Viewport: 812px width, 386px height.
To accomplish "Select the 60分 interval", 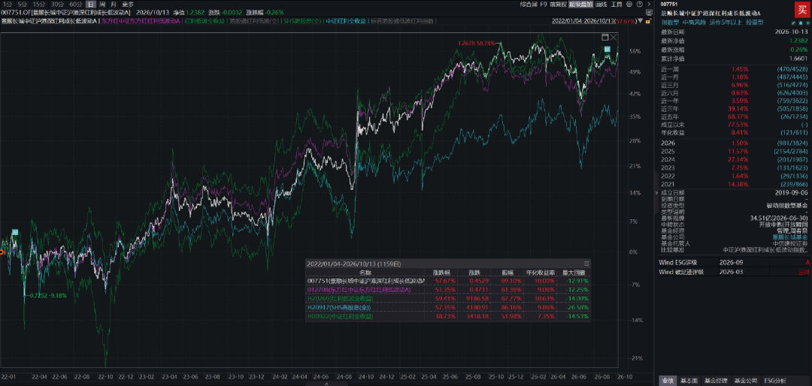I will tap(76, 5).
